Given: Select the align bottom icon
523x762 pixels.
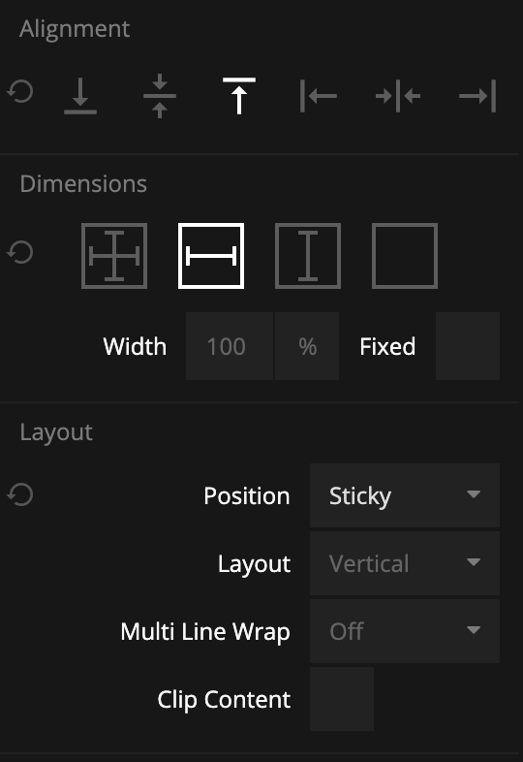Looking at the screenshot, I should point(80,96).
